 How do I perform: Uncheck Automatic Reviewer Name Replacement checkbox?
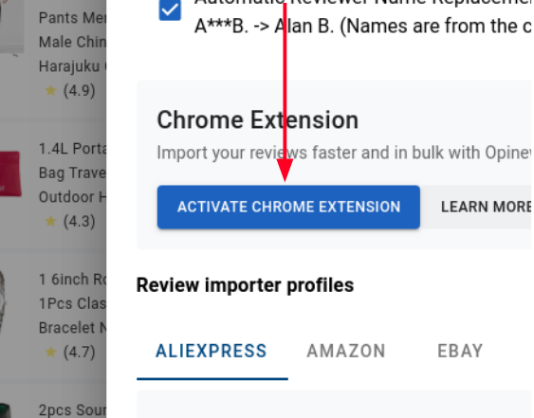(170, 9)
